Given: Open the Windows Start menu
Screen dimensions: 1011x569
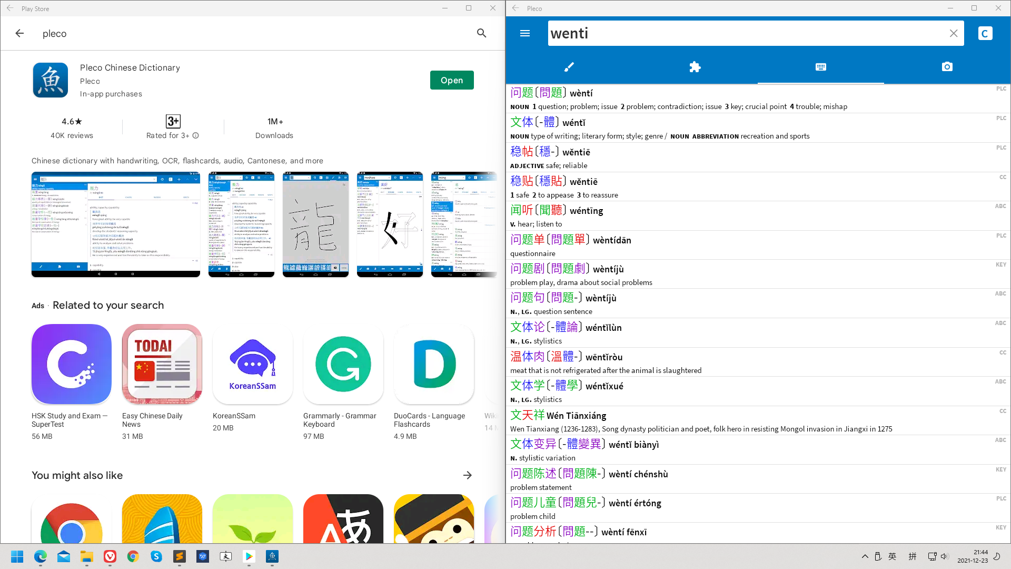Looking at the screenshot, I should click(17, 556).
